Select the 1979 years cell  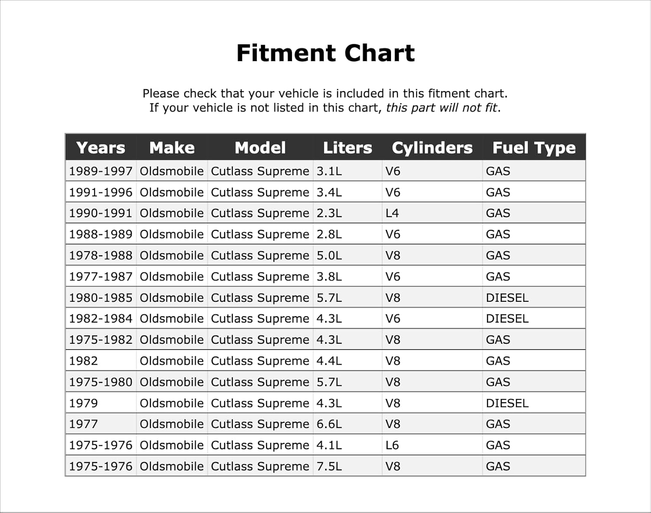click(83, 403)
